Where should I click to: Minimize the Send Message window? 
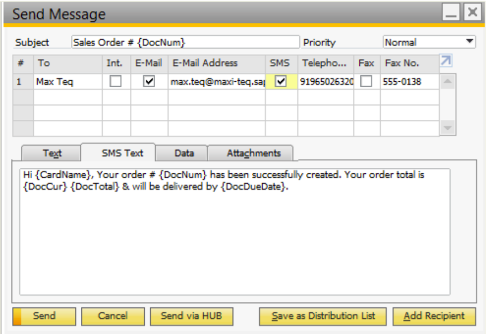[452, 14]
